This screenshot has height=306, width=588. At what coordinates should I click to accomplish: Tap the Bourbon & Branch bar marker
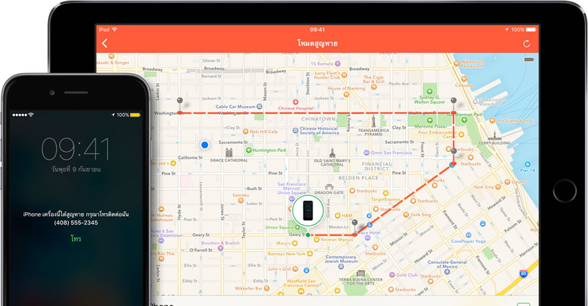(x=220, y=248)
